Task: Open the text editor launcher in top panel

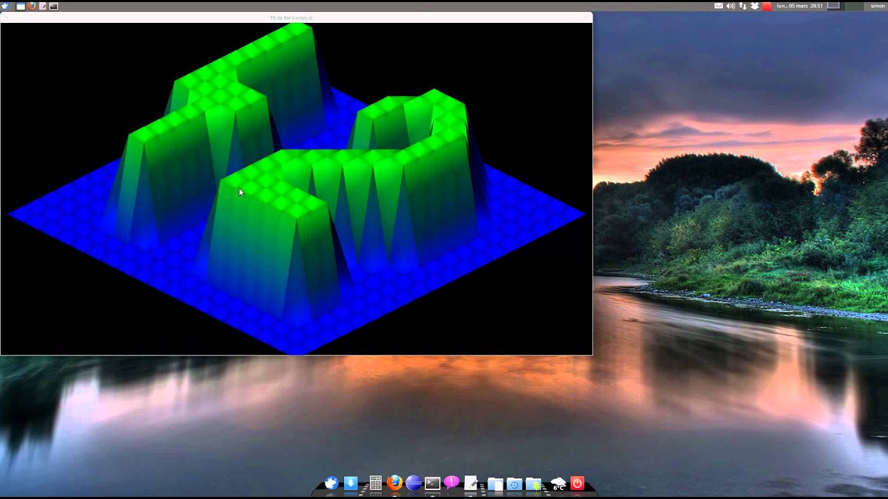Action: (x=42, y=6)
